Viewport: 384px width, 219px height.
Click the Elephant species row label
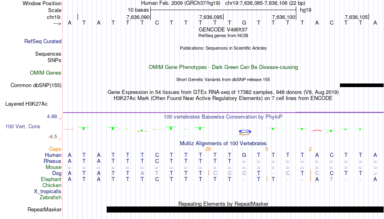[x=51, y=179]
